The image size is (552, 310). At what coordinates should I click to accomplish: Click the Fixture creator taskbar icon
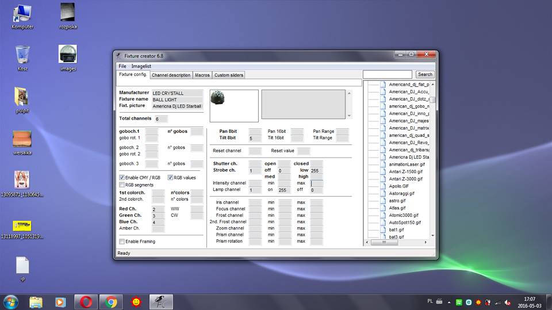(161, 301)
